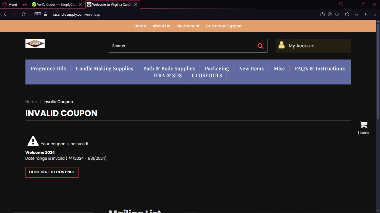Open the ad blocker shield icon

330,14
